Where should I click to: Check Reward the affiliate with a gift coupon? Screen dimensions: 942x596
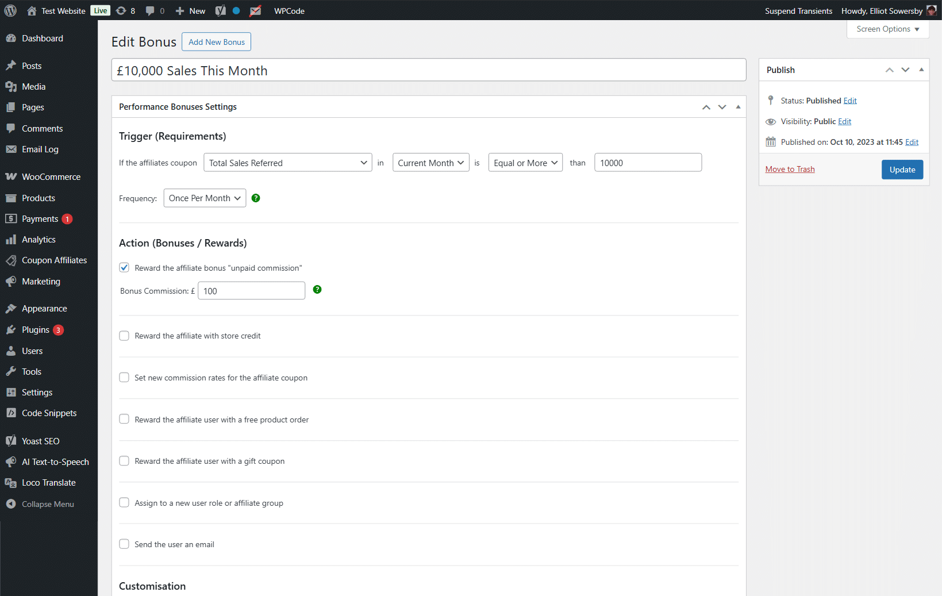(x=124, y=461)
